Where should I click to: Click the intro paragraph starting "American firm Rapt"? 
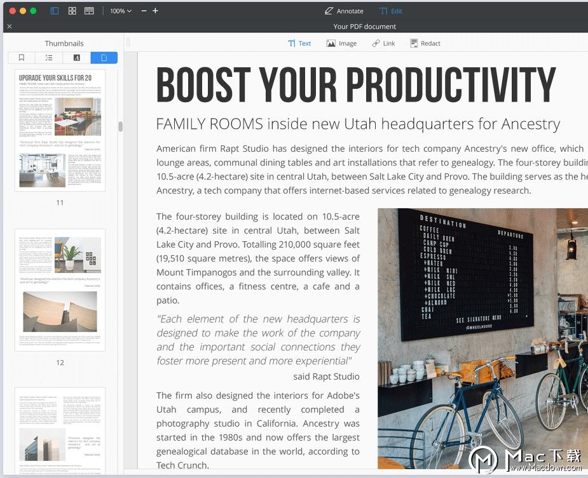(x=372, y=169)
